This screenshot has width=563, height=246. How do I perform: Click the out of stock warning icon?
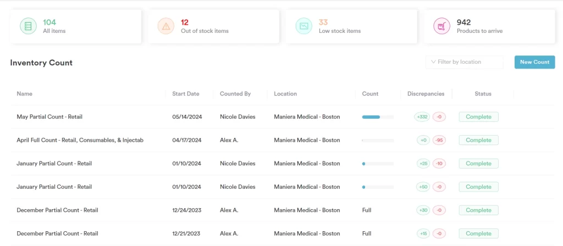click(165, 26)
